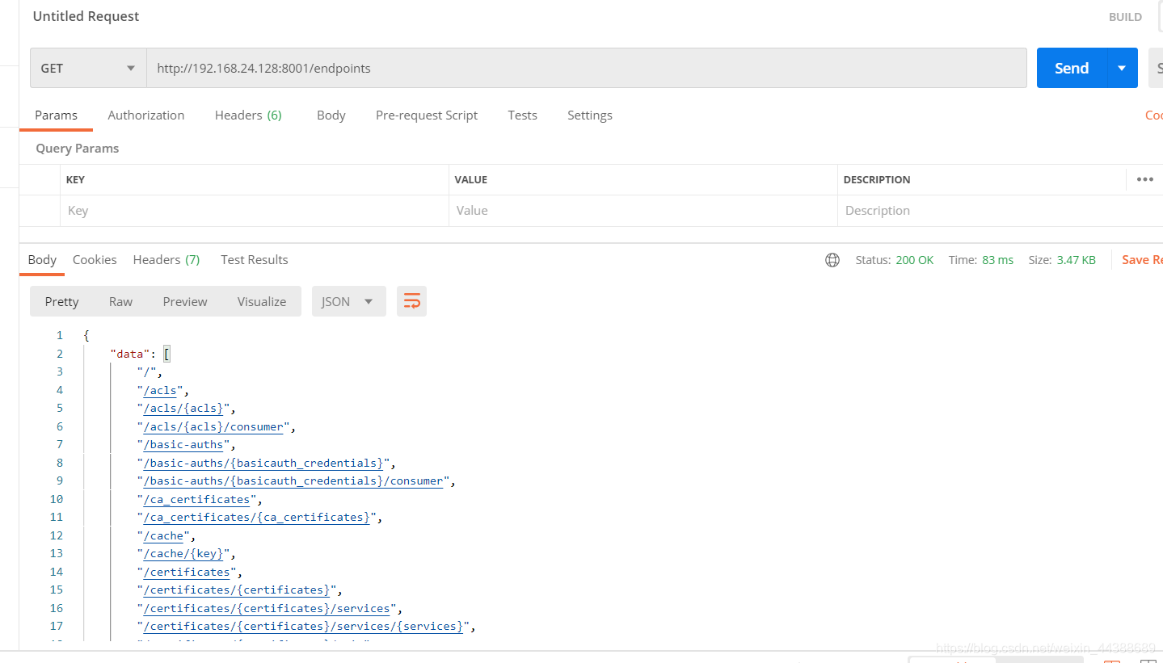Select the Preview view
Screen dimensions: 1163x663
(185, 301)
